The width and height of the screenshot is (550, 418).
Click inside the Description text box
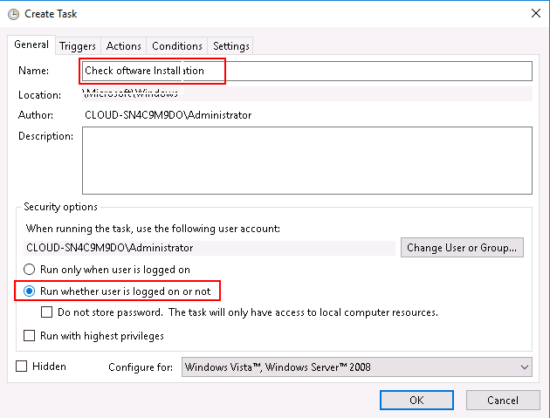307,161
